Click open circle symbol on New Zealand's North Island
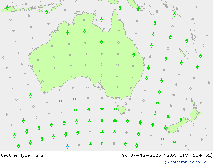 [x=198, y=114]
